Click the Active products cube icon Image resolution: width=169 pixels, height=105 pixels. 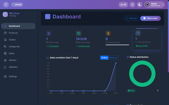(x=138, y=33)
